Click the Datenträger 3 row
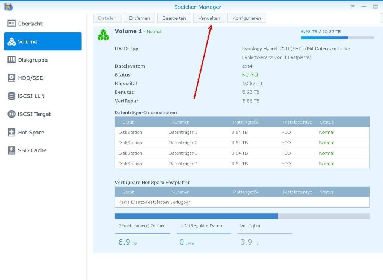The image size is (383, 280). (x=242, y=153)
